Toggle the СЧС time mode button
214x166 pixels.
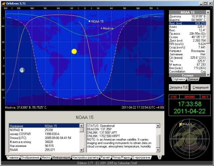(174, 97)
